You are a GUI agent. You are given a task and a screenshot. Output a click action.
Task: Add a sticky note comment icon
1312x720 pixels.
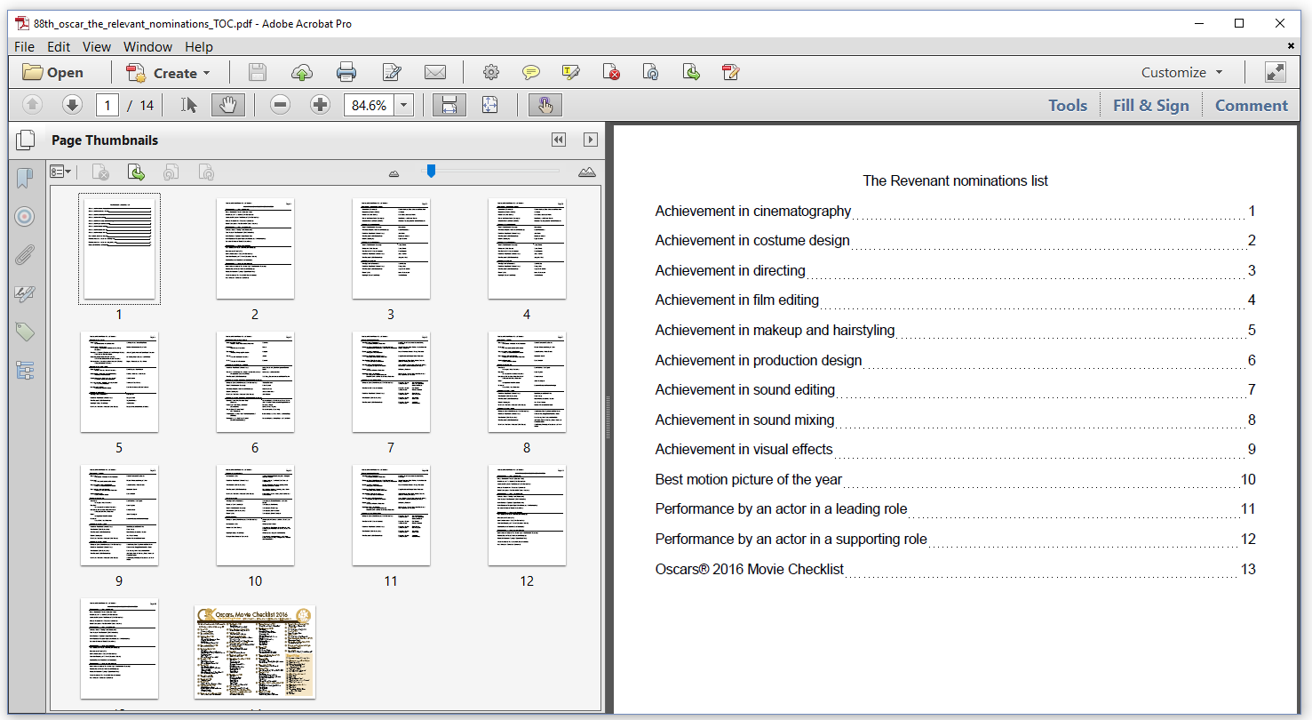[x=531, y=73]
